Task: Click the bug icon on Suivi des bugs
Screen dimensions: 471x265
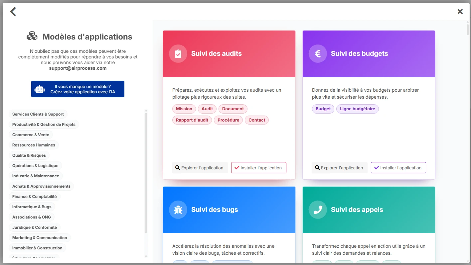Action: (178, 210)
